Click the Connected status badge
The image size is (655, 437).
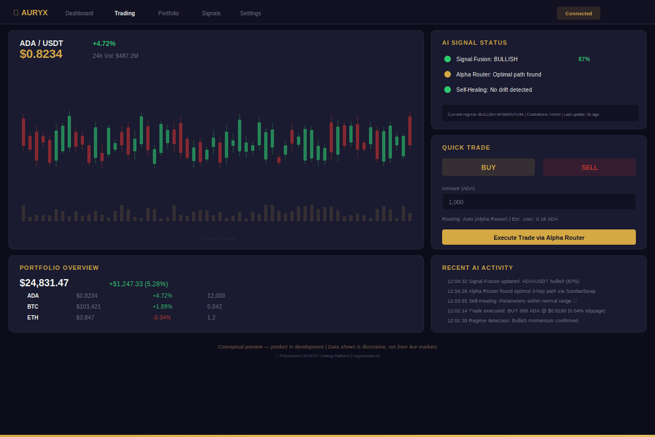tap(578, 13)
